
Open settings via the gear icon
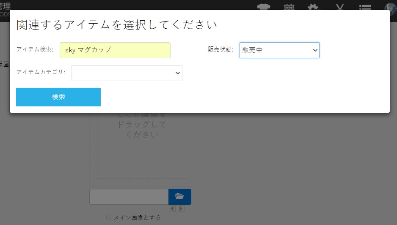pyautogui.click(x=313, y=6)
